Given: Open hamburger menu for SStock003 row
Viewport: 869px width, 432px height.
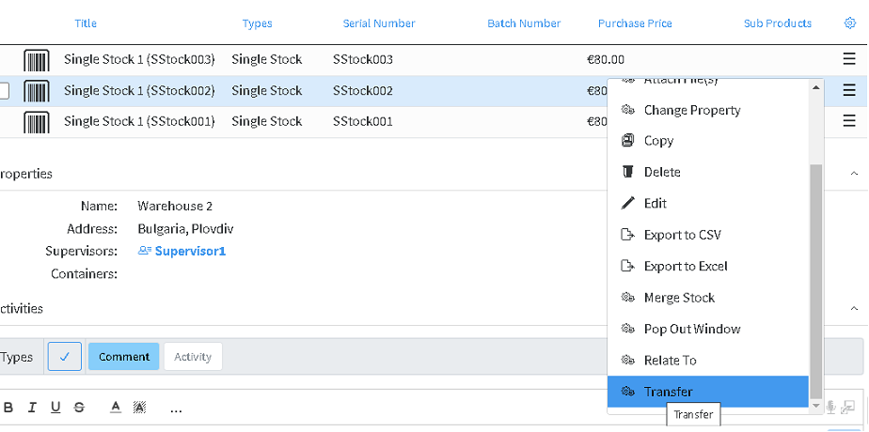Looking at the screenshot, I should (849, 58).
